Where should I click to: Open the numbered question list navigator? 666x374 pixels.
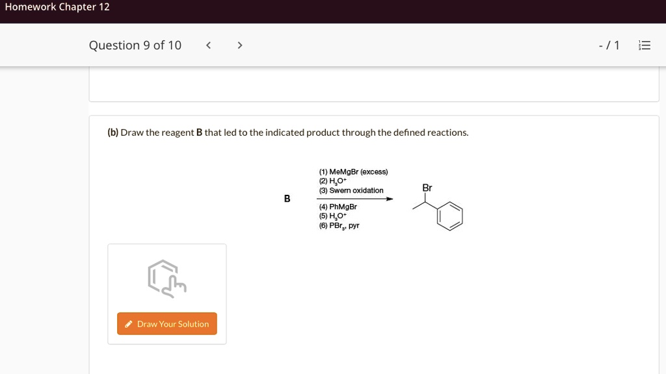[645, 45]
